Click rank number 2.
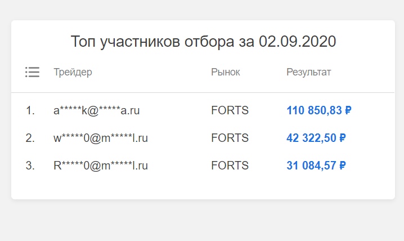This screenshot has width=404, height=241. pos(30,138)
